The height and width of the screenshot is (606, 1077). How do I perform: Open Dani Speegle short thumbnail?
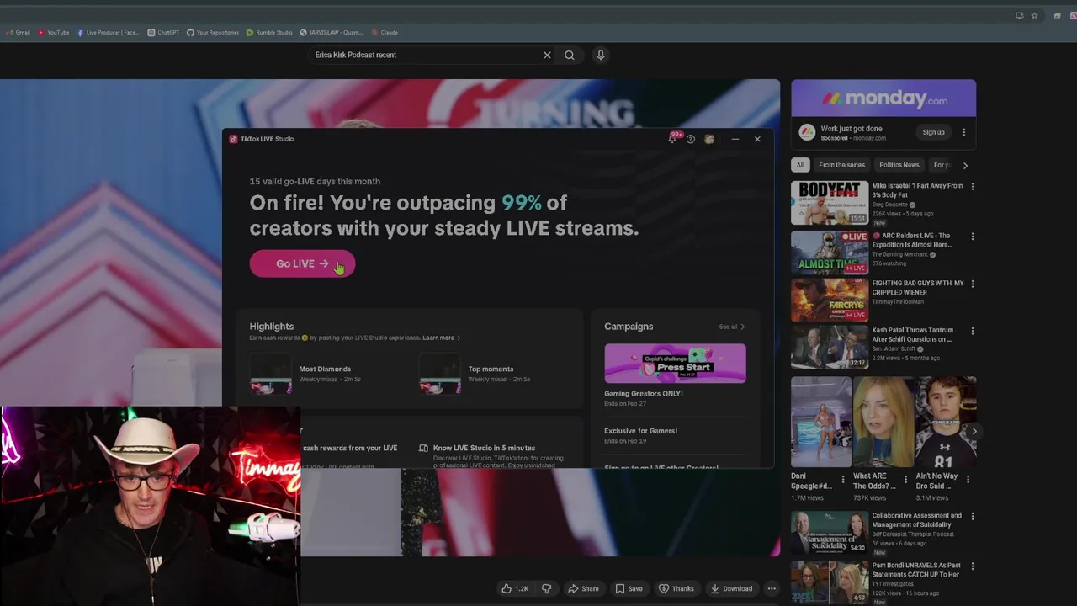click(x=821, y=422)
